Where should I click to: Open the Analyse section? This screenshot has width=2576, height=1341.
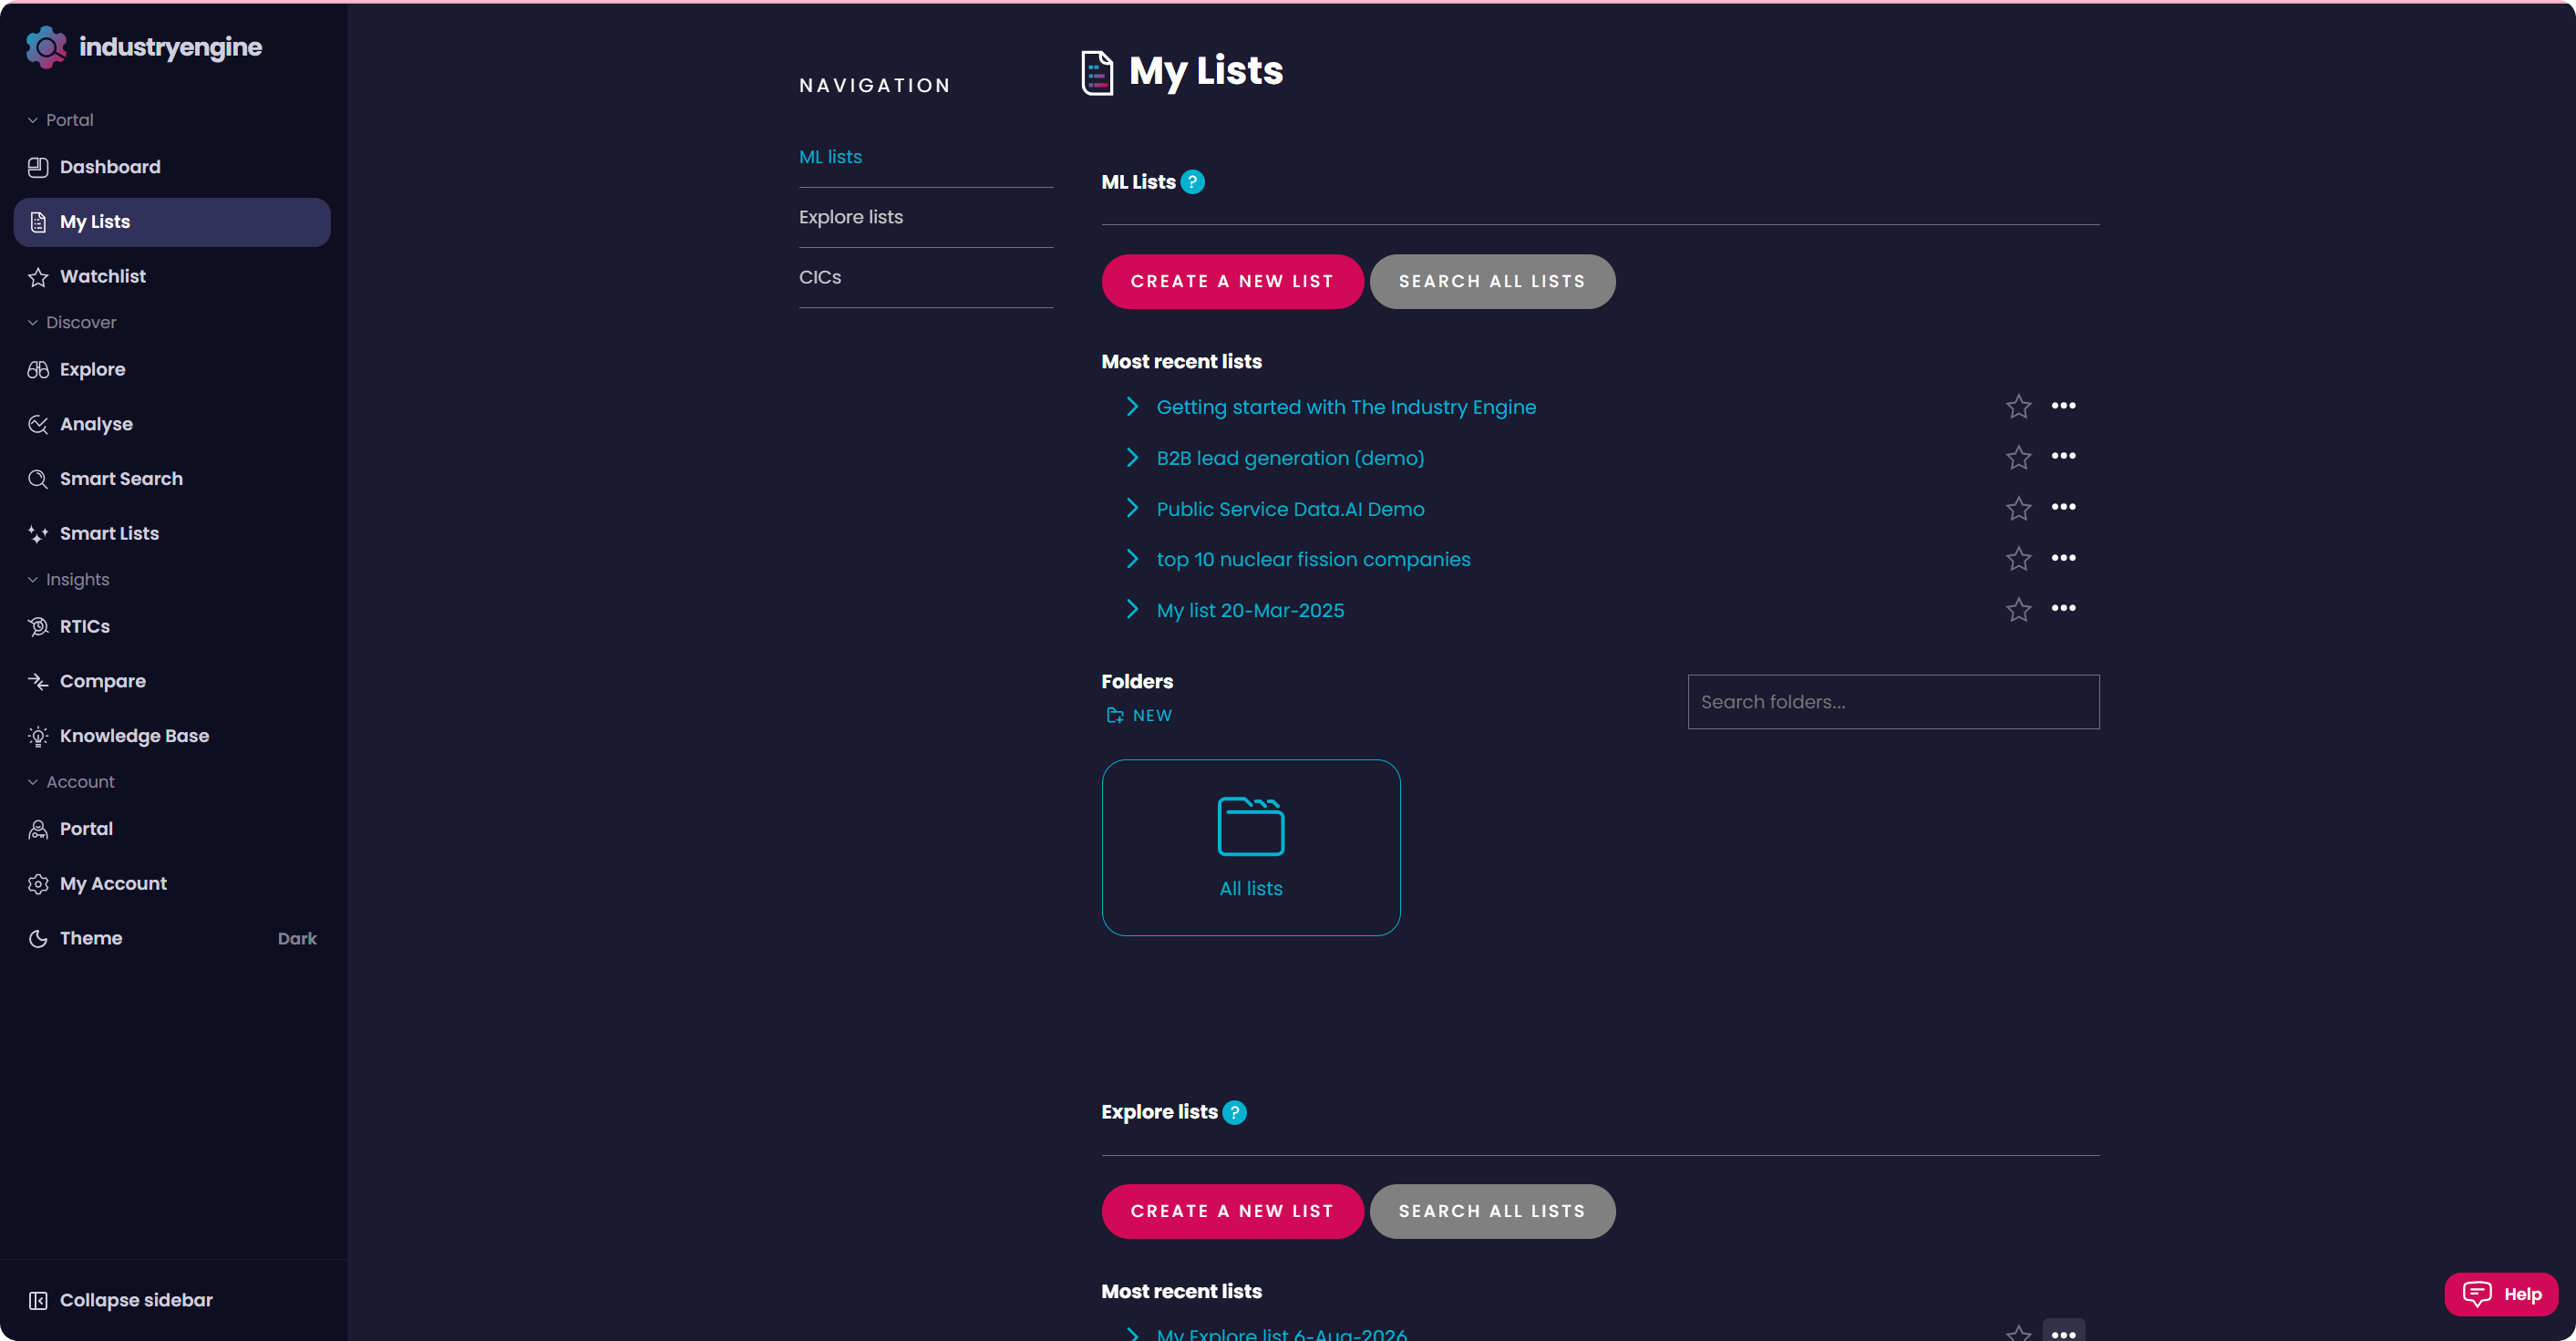click(172, 424)
